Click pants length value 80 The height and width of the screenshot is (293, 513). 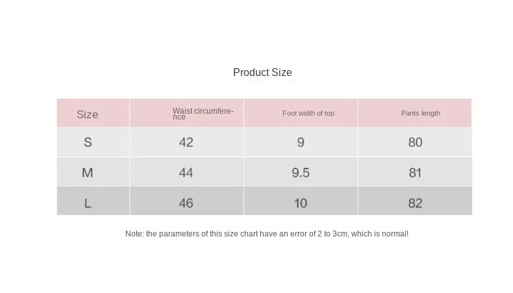[416, 142]
